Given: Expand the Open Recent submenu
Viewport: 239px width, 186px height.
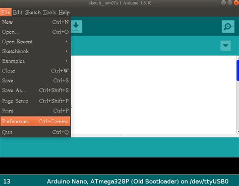Looking at the screenshot, I should point(35,41).
